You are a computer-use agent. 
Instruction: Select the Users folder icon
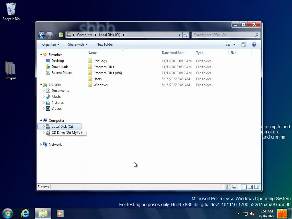pyautogui.click(x=90, y=79)
